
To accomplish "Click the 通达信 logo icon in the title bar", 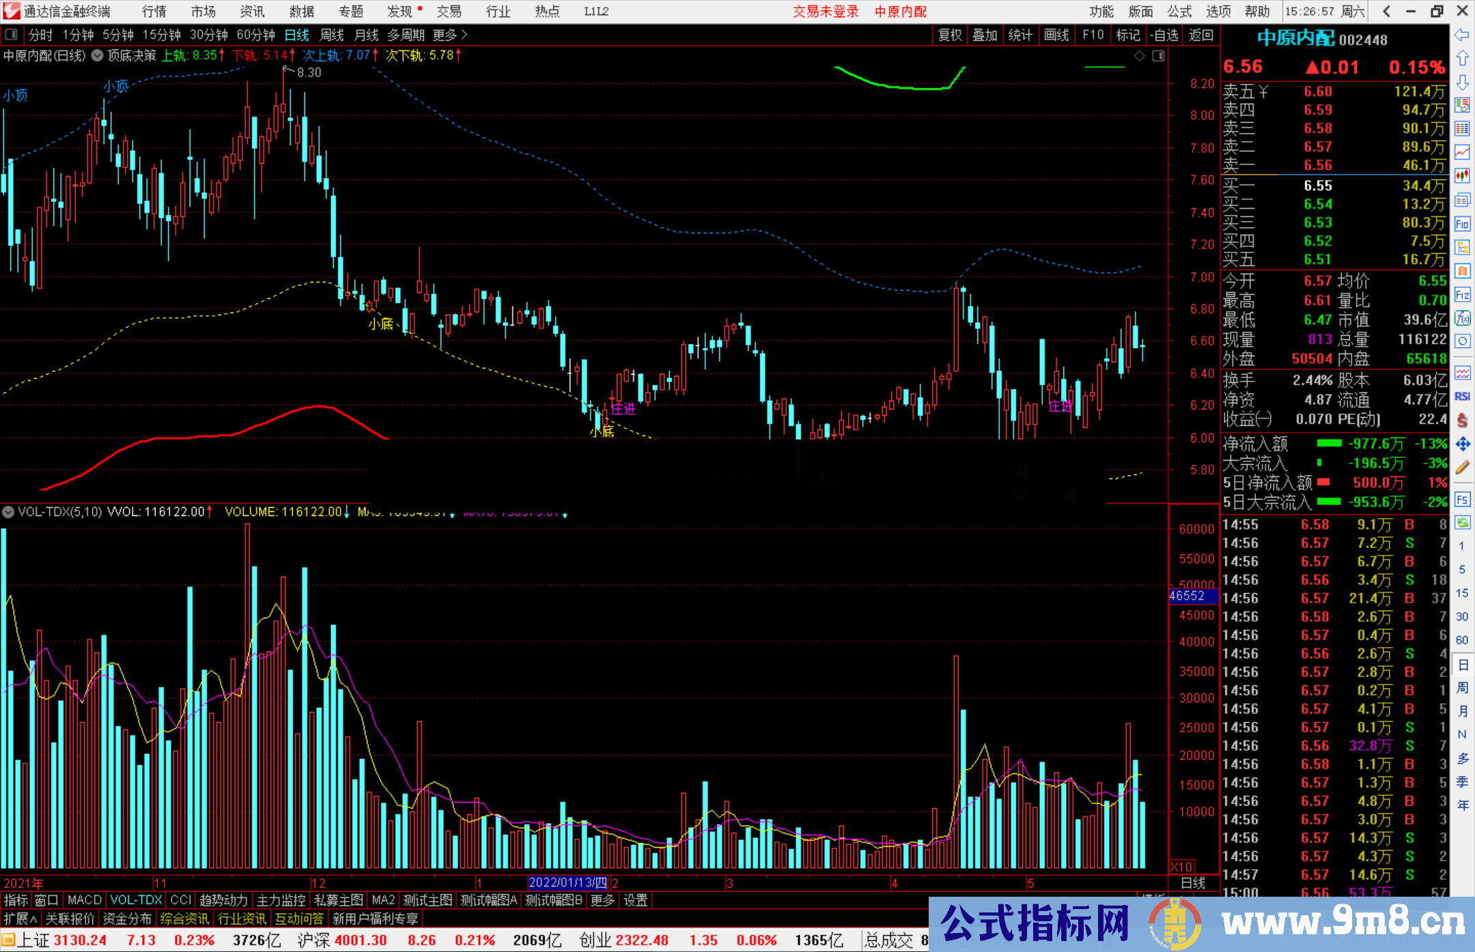I will (x=12, y=11).
